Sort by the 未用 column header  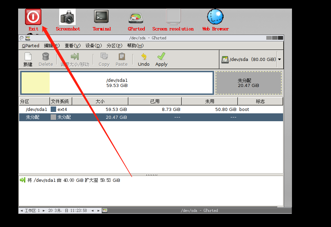pyautogui.click(x=209, y=101)
